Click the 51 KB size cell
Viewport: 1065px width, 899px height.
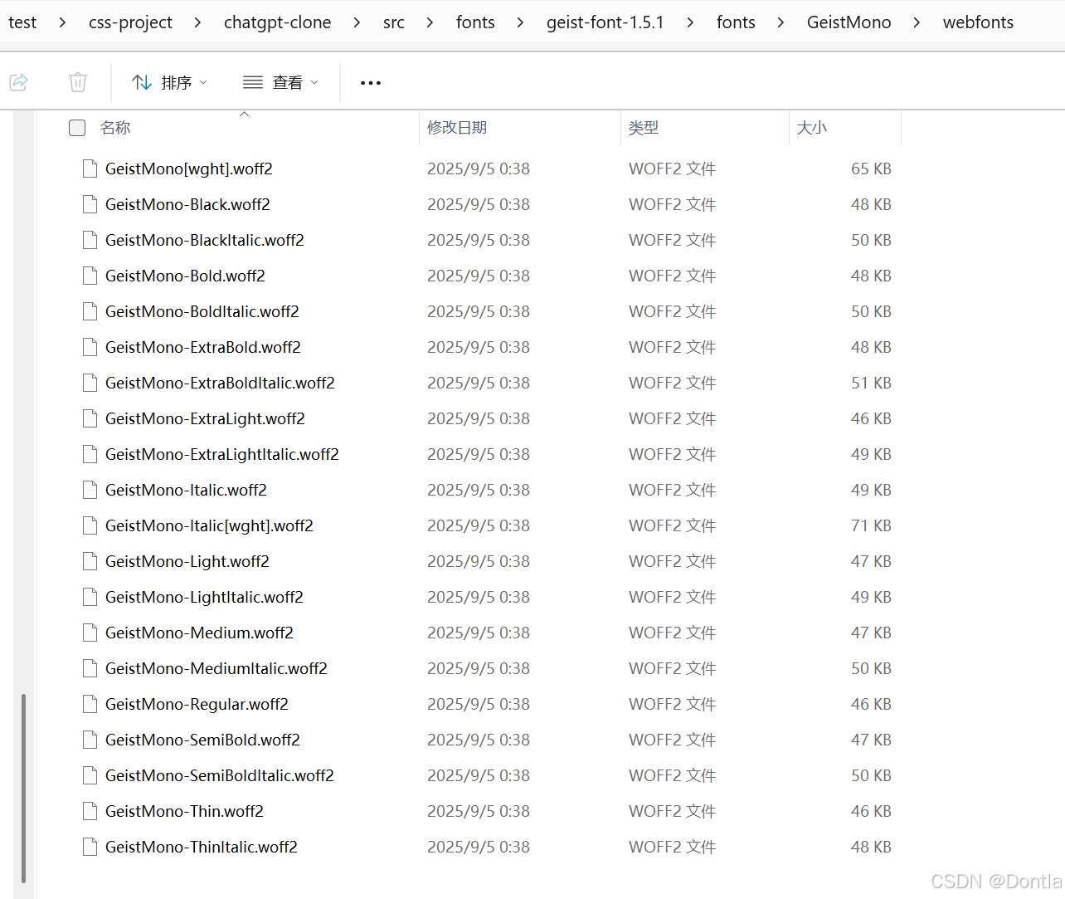click(x=871, y=383)
